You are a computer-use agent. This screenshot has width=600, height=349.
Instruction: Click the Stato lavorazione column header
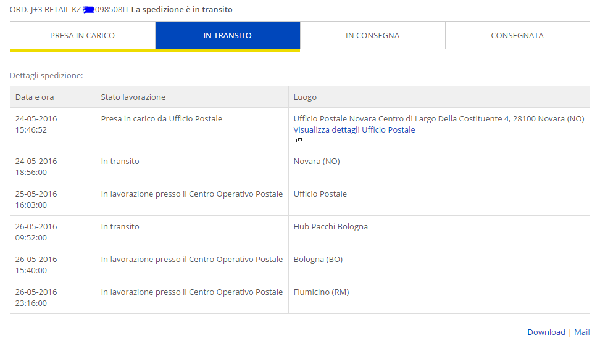tap(133, 97)
